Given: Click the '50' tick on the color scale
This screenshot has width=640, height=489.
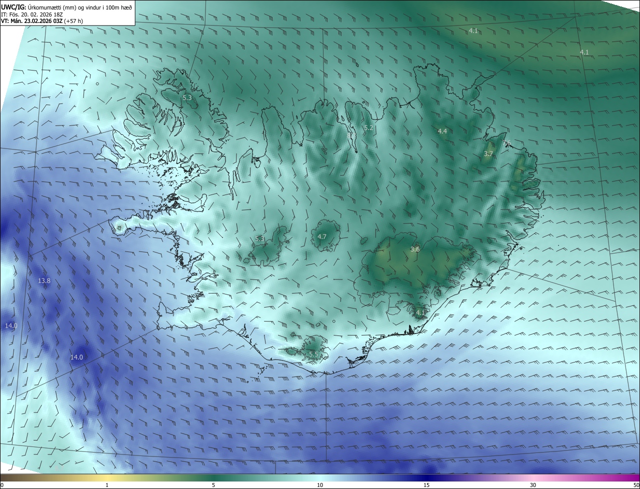Looking at the screenshot, I should tap(636, 485).
